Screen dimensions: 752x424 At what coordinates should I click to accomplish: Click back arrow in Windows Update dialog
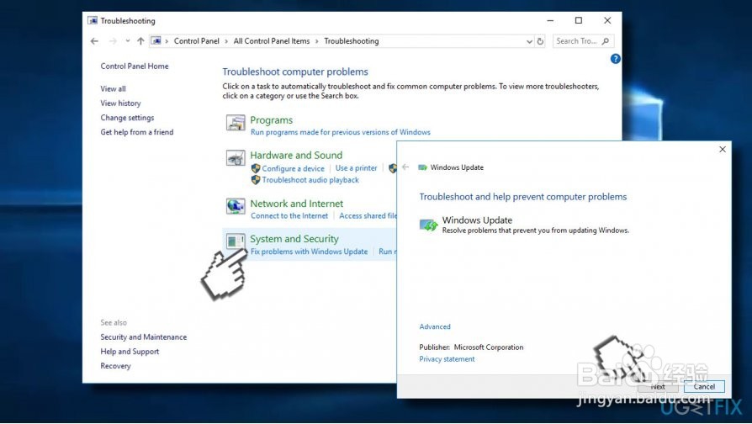point(405,167)
